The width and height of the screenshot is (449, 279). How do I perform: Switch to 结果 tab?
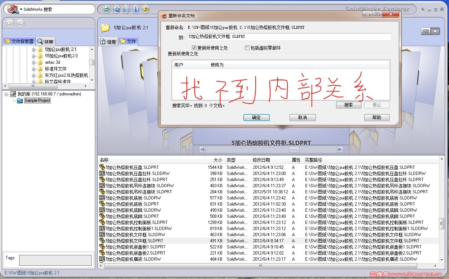(x=45, y=42)
